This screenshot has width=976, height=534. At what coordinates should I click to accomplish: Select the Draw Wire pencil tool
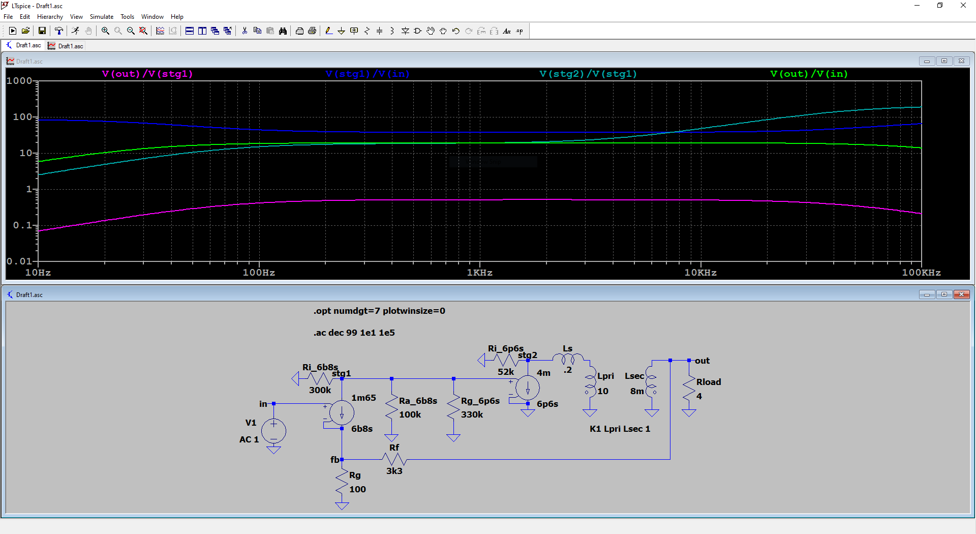point(329,31)
